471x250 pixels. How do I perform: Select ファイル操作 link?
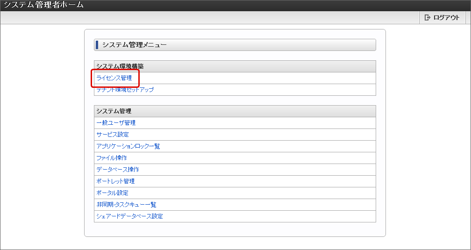[x=112, y=158]
